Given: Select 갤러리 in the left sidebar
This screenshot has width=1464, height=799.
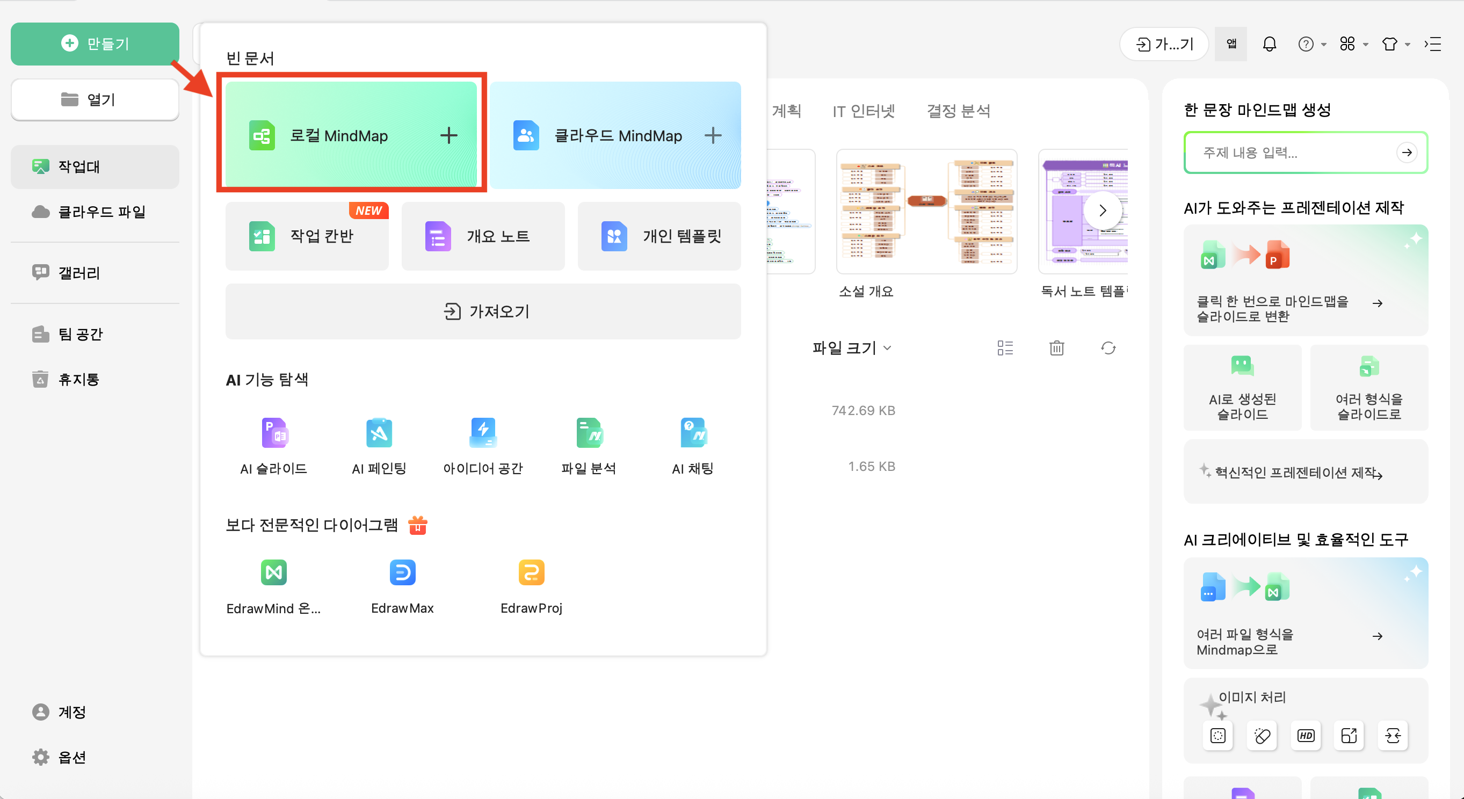Looking at the screenshot, I should [x=79, y=273].
